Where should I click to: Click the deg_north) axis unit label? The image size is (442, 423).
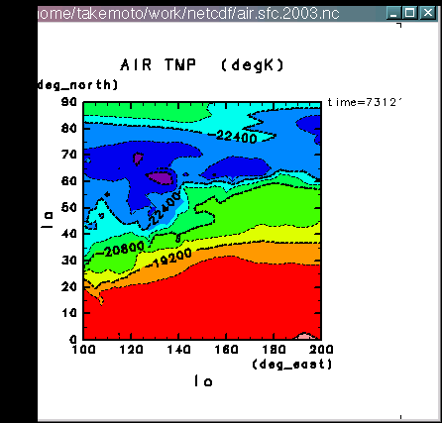[x=78, y=85]
